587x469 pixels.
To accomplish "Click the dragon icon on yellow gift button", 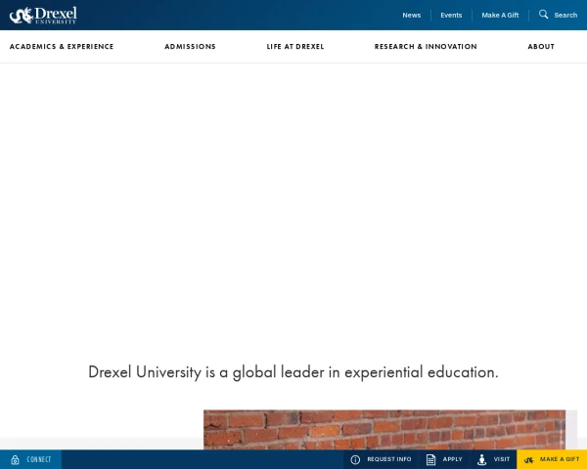I will [x=528, y=459].
